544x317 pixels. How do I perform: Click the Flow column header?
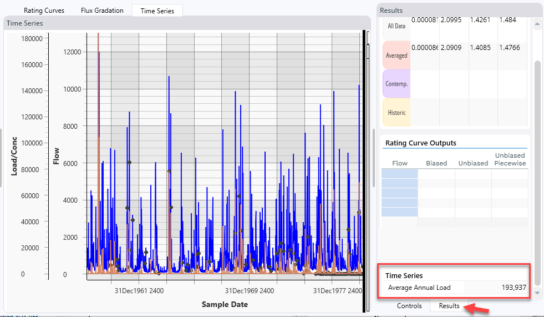(399, 163)
